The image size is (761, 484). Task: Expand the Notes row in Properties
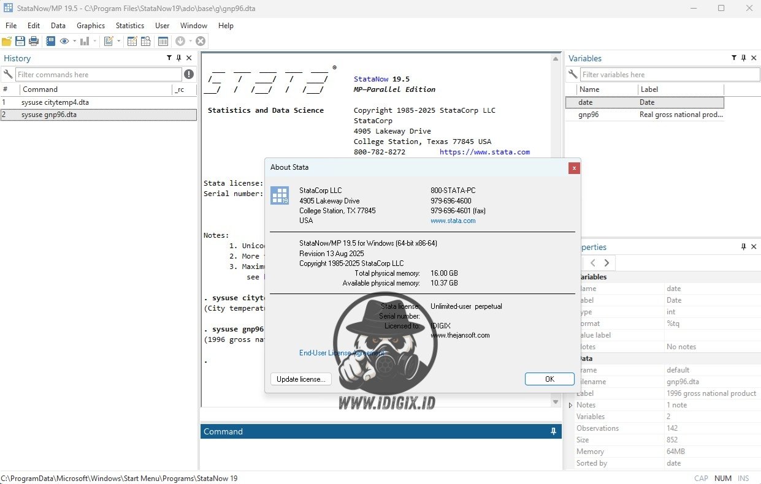pos(571,405)
